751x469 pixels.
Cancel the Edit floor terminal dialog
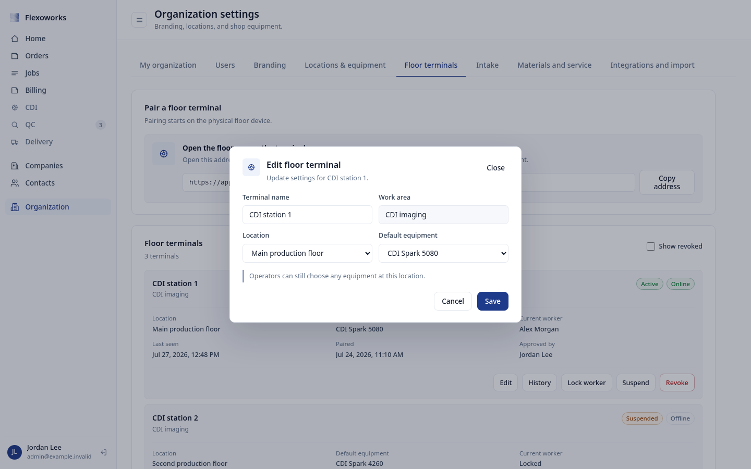pos(453,301)
